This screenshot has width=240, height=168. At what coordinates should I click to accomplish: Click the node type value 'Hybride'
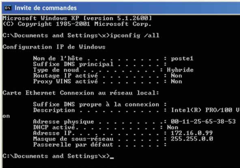(x=180, y=70)
